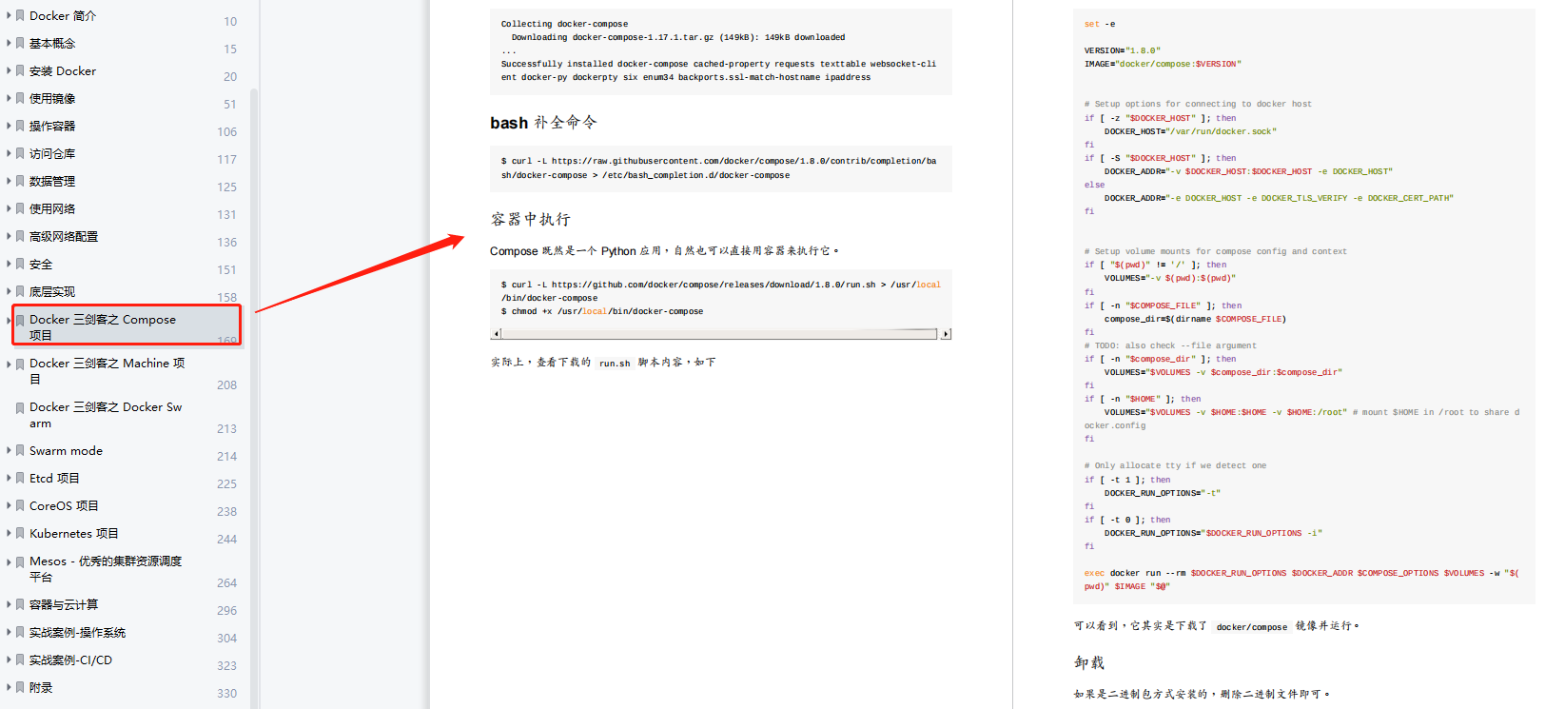1565x709 pixels.
Task: Expand the 访问仓库 bookmark section
Action: point(9,154)
